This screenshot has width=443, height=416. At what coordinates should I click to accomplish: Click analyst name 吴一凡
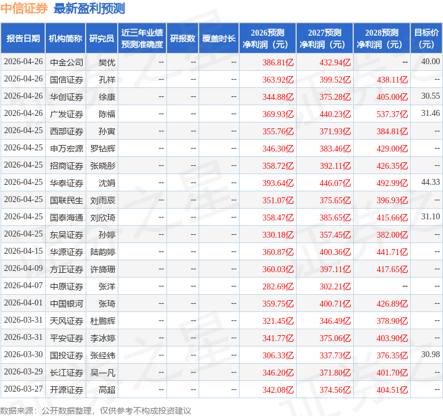pyautogui.click(x=103, y=373)
